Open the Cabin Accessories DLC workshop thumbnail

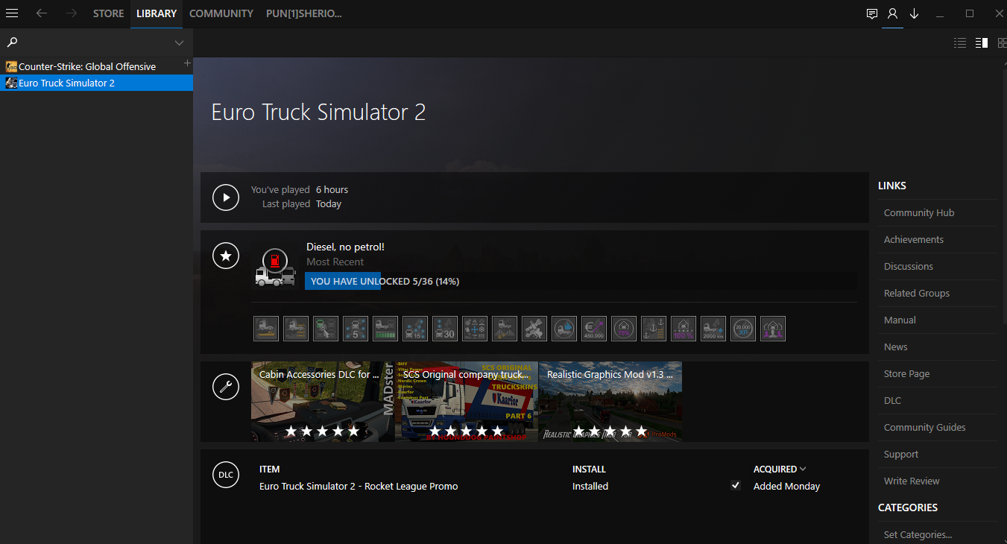click(x=323, y=402)
